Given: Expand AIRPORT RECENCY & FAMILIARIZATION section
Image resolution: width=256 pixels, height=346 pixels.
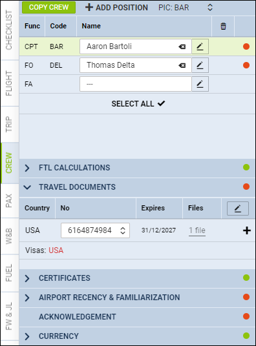Looking at the screenshot, I should [x=27, y=298].
